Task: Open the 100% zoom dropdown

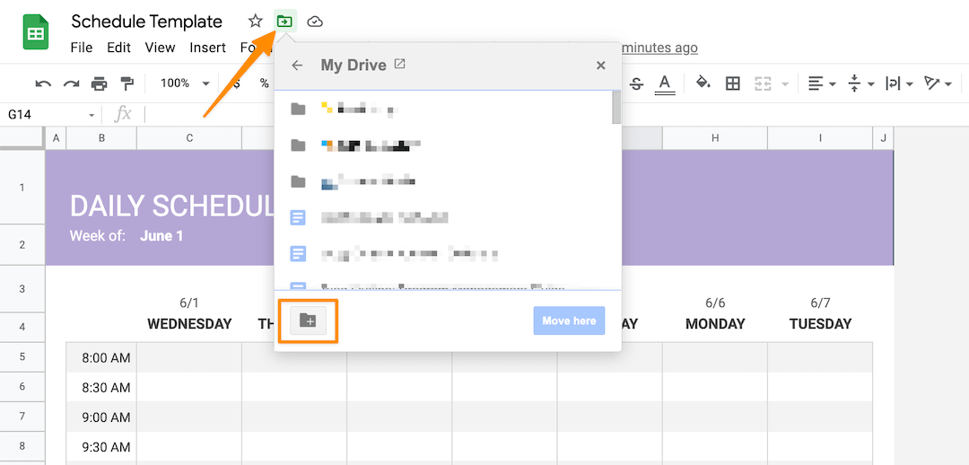Action: click(x=185, y=83)
